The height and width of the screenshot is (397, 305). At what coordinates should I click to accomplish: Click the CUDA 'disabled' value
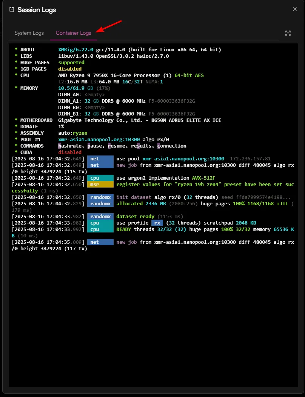click(70, 152)
